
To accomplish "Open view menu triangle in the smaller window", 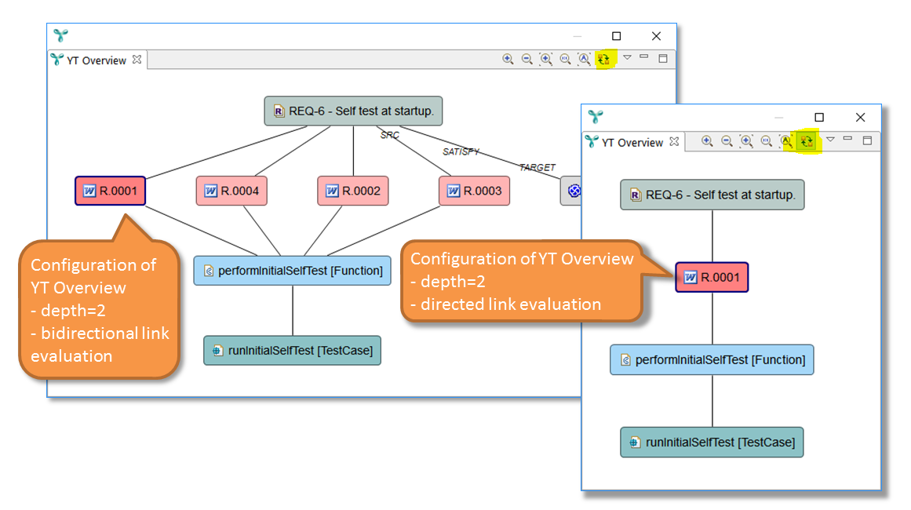I will (830, 140).
